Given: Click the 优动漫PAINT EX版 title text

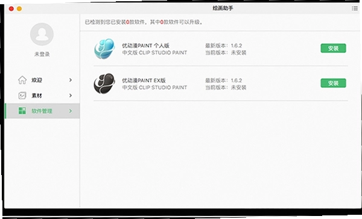Looking at the screenshot, I should click(144, 80).
